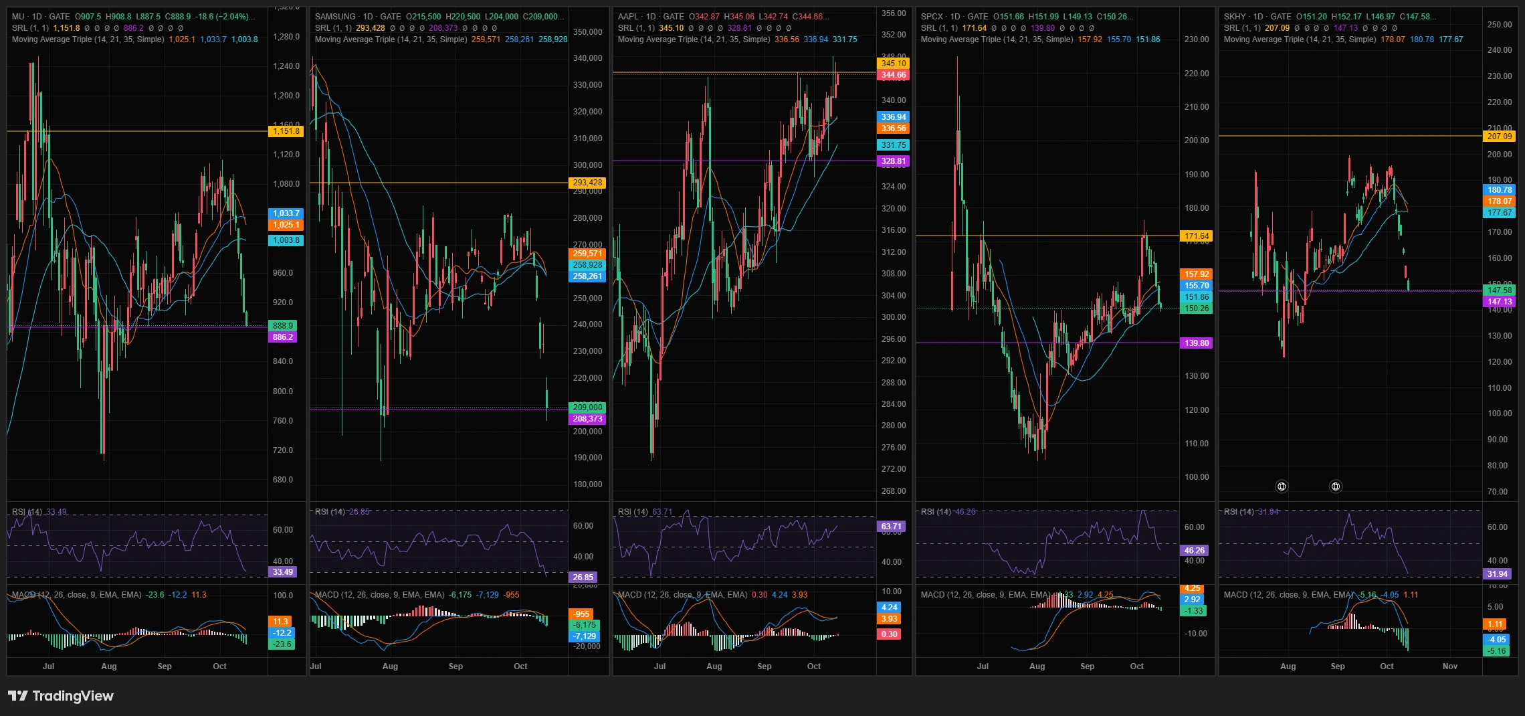Select the MU symbol title in first chart

(18, 16)
